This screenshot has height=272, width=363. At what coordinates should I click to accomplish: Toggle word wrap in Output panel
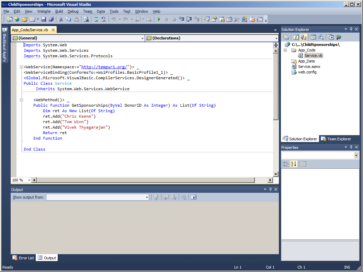pyautogui.click(x=194, y=197)
